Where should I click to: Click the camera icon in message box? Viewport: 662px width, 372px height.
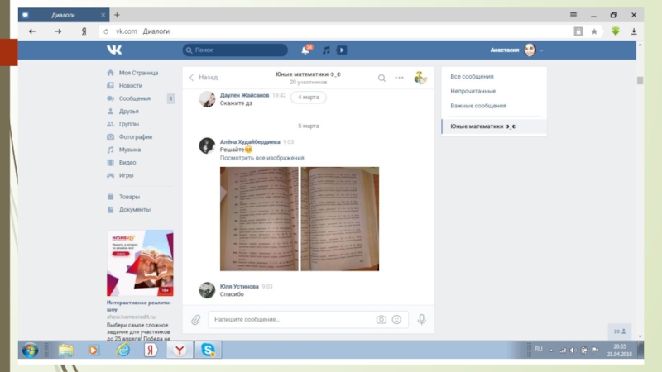point(381,319)
